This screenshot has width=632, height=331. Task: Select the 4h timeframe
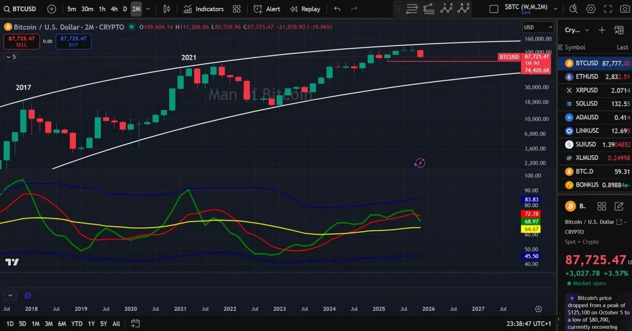pyautogui.click(x=114, y=9)
